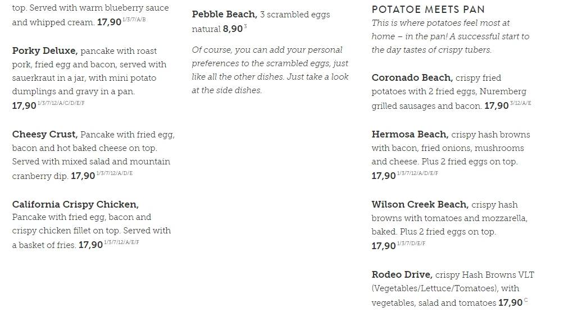The width and height of the screenshot is (564, 326).
Task: Click the Rodeo Drive 17,90 price
Action: [511, 302]
